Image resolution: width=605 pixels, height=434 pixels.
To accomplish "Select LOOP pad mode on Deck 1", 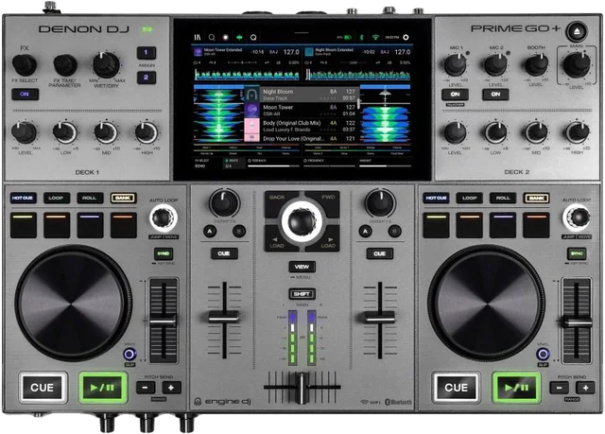I will click(x=57, y=198).
